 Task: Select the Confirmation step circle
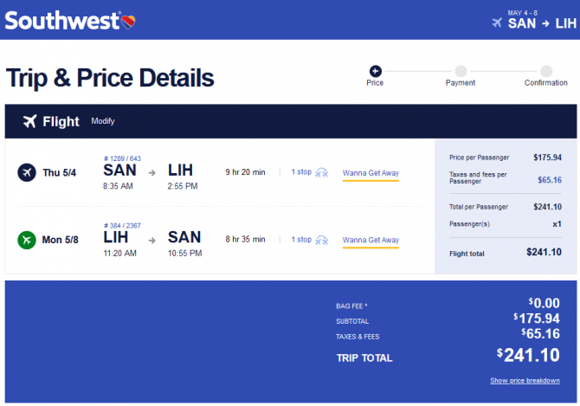tap(546, 71)
